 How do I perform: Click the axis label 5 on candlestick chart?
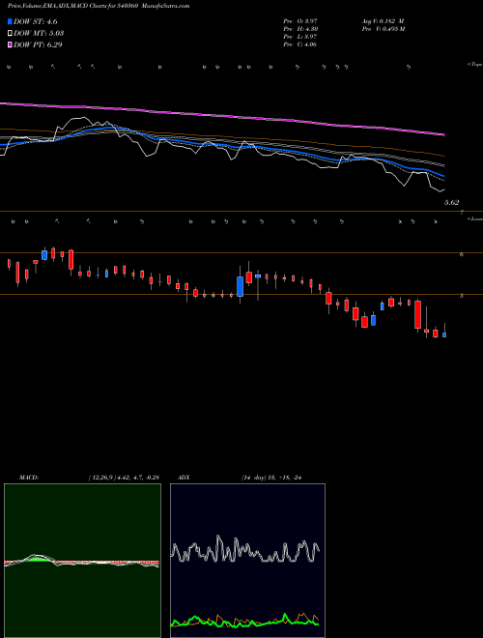point(462,296)
